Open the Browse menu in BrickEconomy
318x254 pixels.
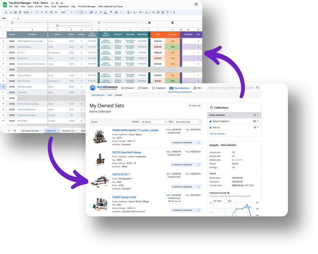(128, 88)
